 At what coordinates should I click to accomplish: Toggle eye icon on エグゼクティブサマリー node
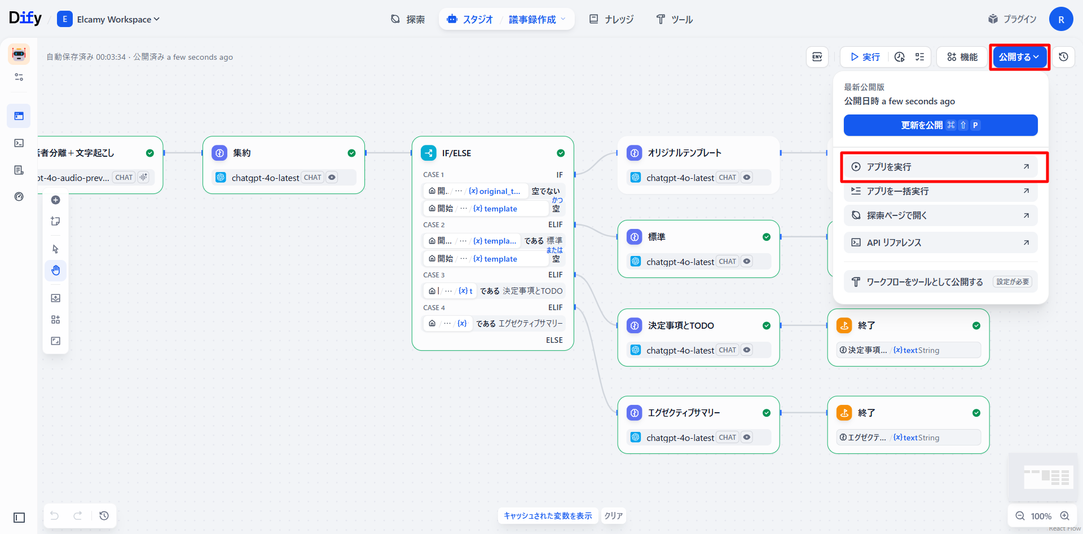(x=747, y=438)
